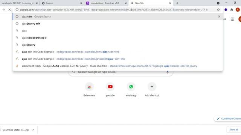
Task: Expand the download item chevron menu
Action: tap(33, 130)
